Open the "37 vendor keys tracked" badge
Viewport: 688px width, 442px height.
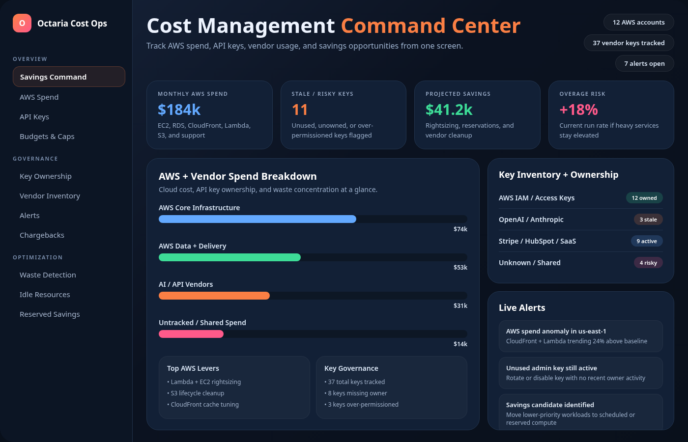click(x=629, y=43)
